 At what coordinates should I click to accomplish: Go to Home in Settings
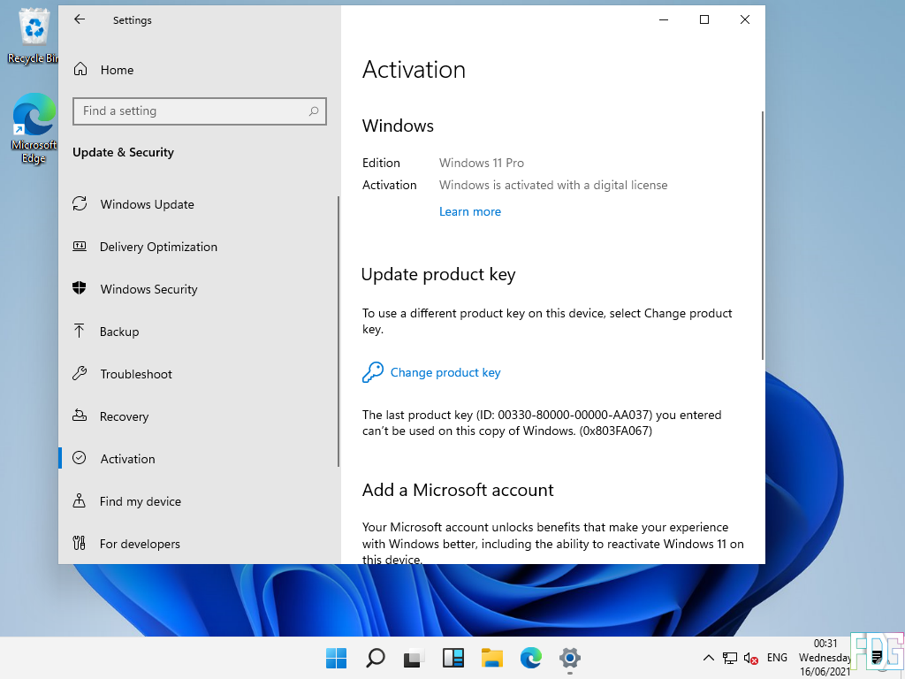coord(117,70)
